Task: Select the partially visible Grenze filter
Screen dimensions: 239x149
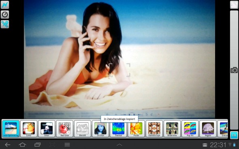Action: click(x=223, y=129)
